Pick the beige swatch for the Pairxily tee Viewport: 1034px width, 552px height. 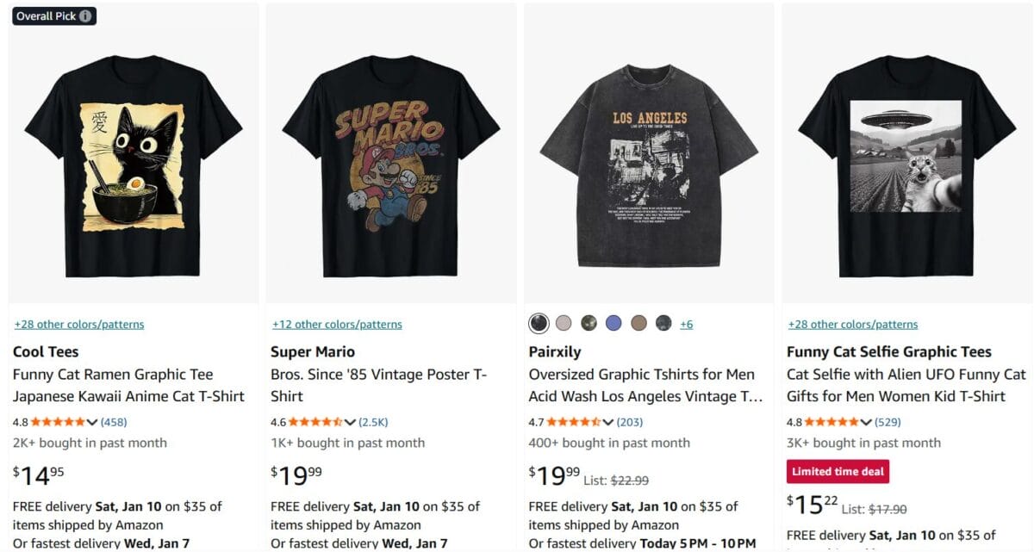tap(564, 323)
